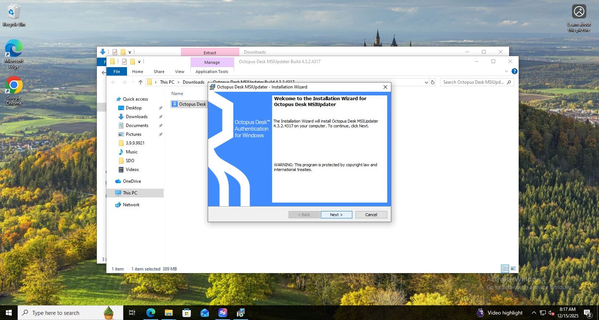Click Recycle Bin desktop icon
The width and height of the screenshot is (599, 320).
coord(14,15)
